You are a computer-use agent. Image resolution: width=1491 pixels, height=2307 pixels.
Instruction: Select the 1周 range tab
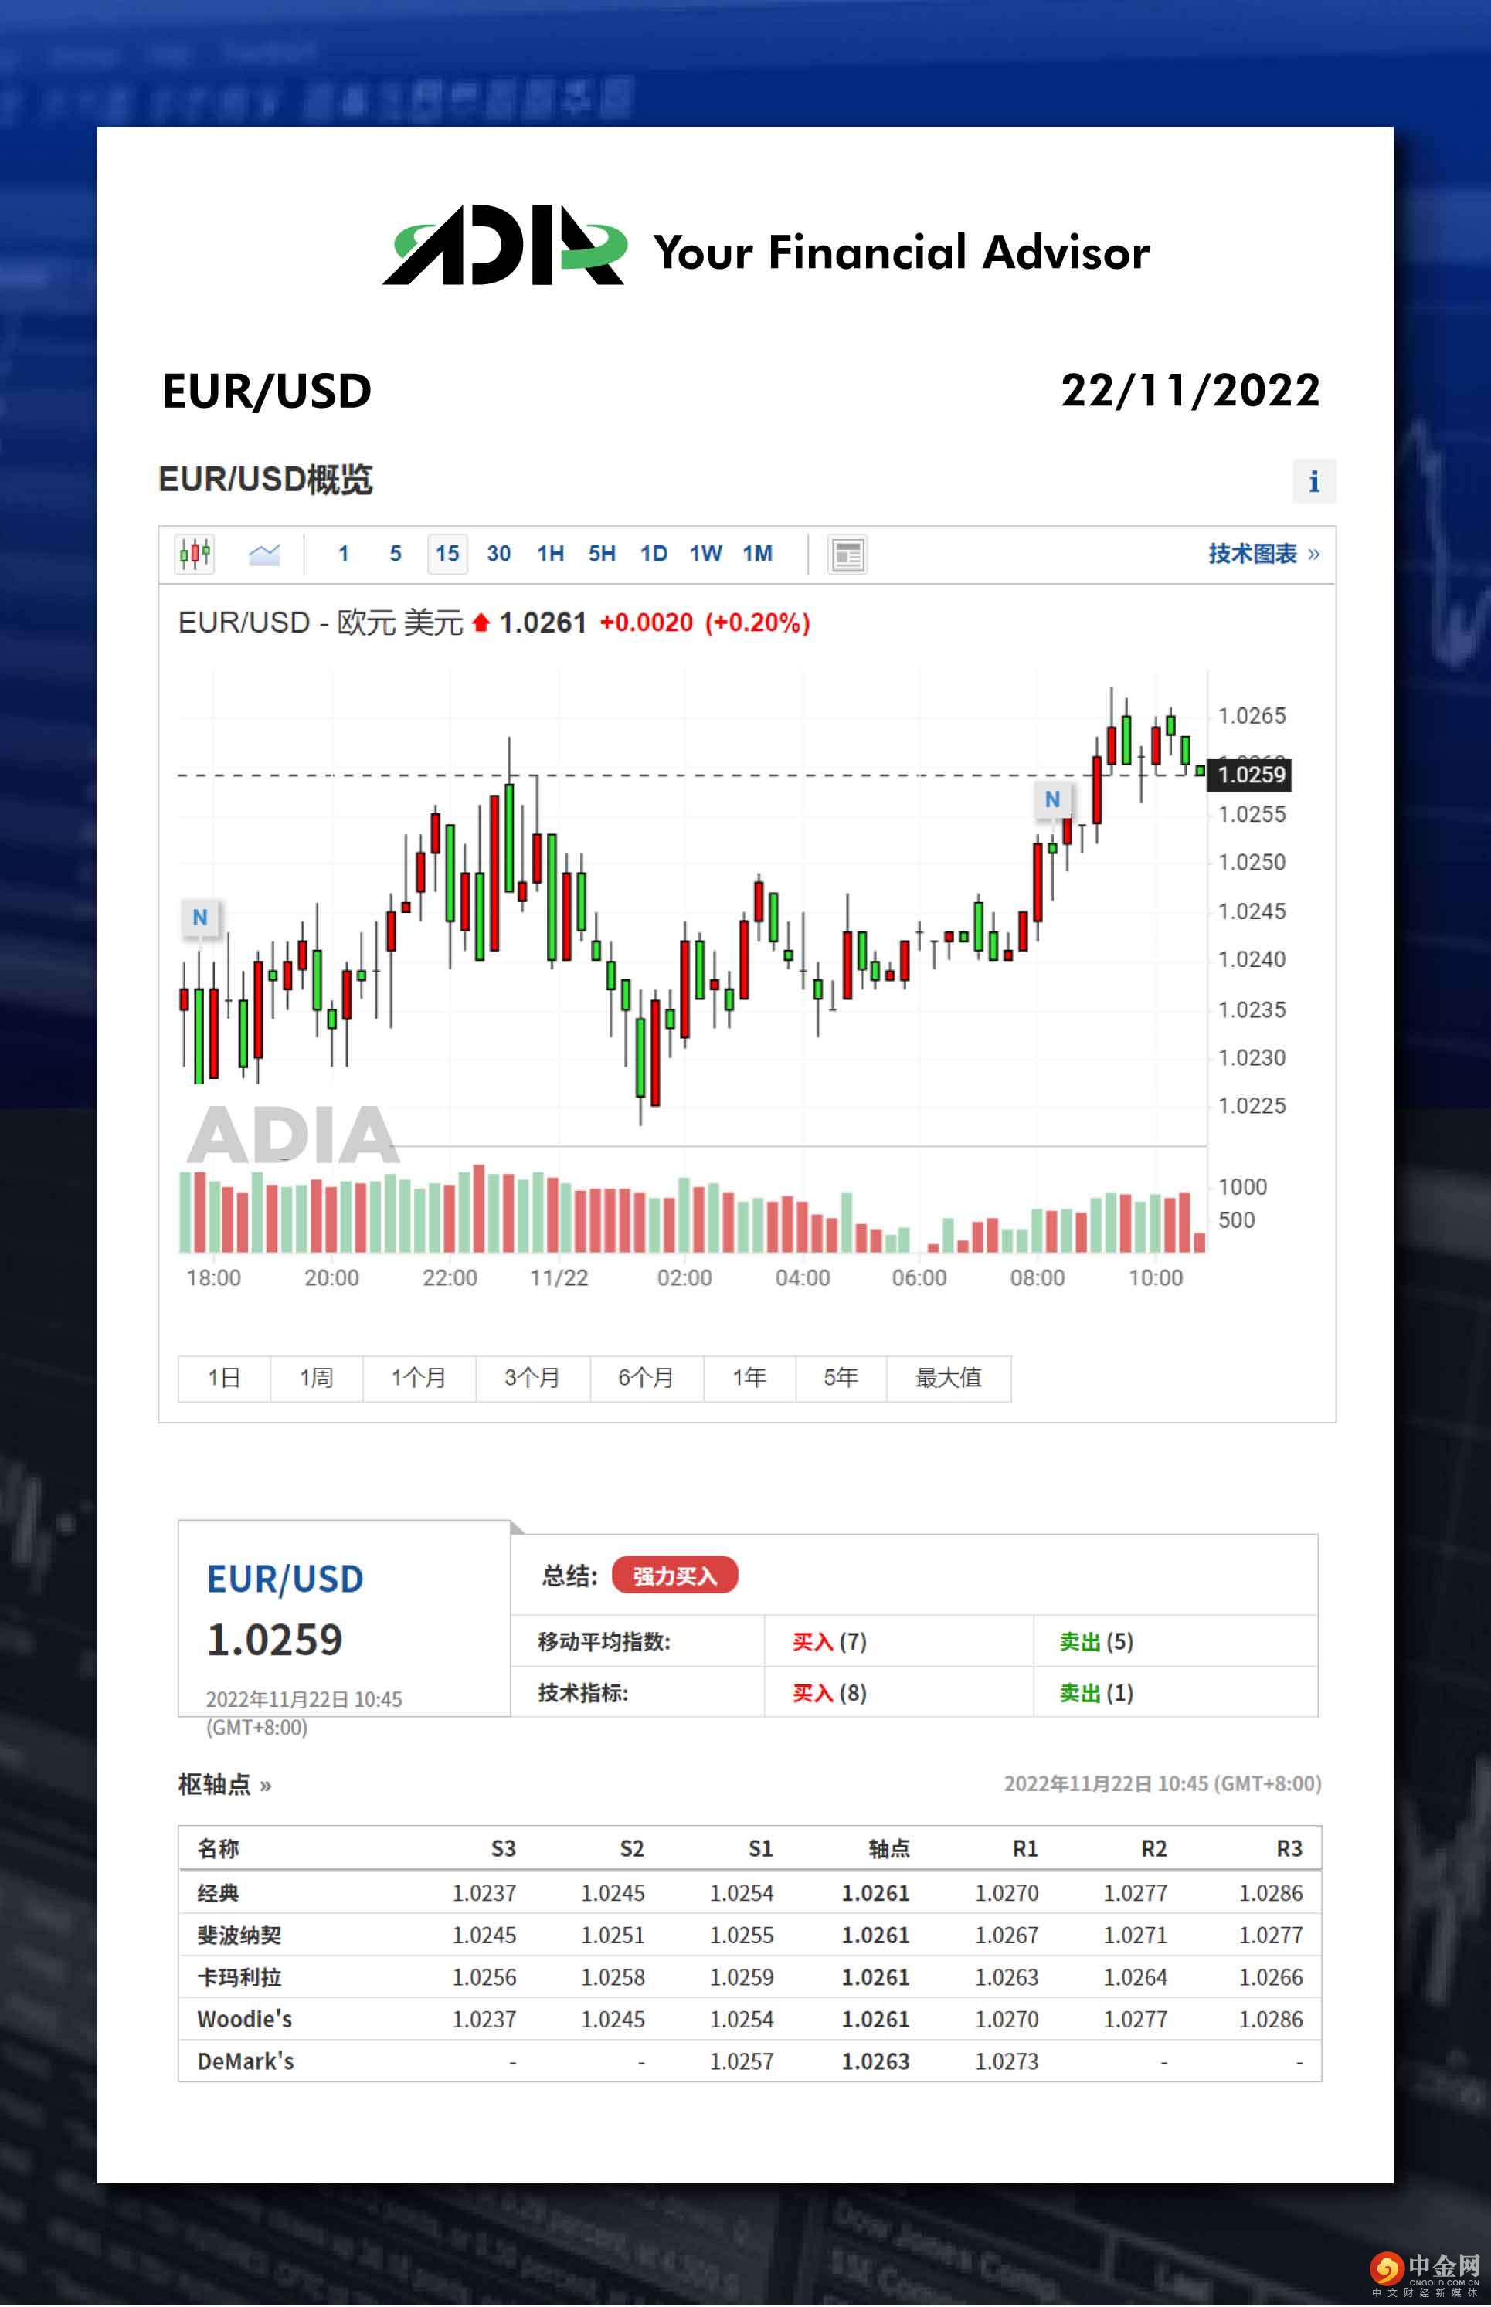pos(316,1377)
